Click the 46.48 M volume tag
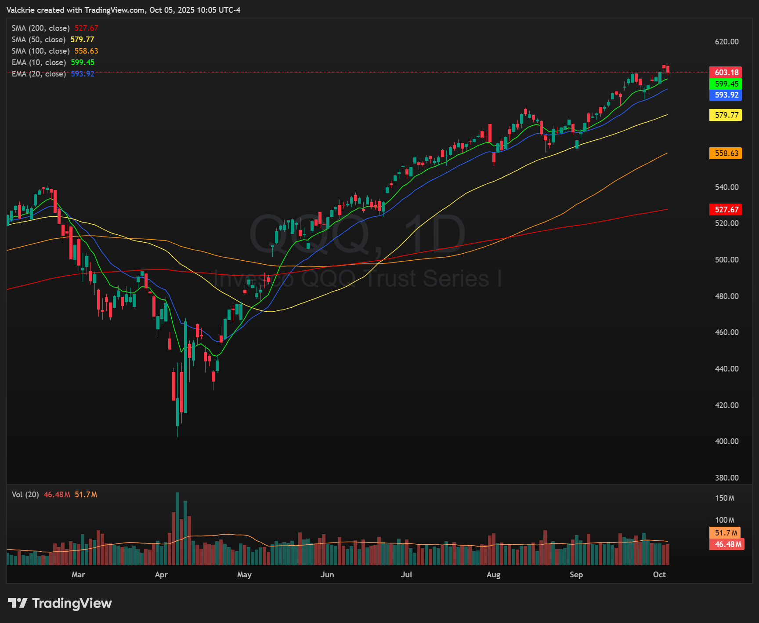 coord(727,544)
